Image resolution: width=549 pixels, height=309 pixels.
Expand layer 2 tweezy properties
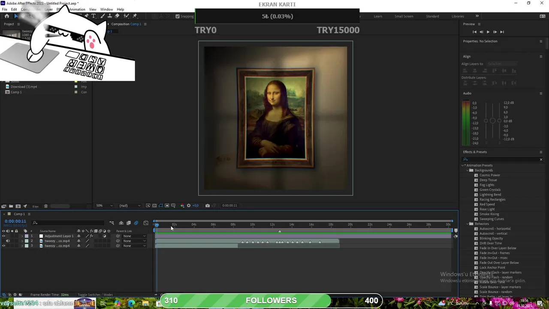point(22,241)
